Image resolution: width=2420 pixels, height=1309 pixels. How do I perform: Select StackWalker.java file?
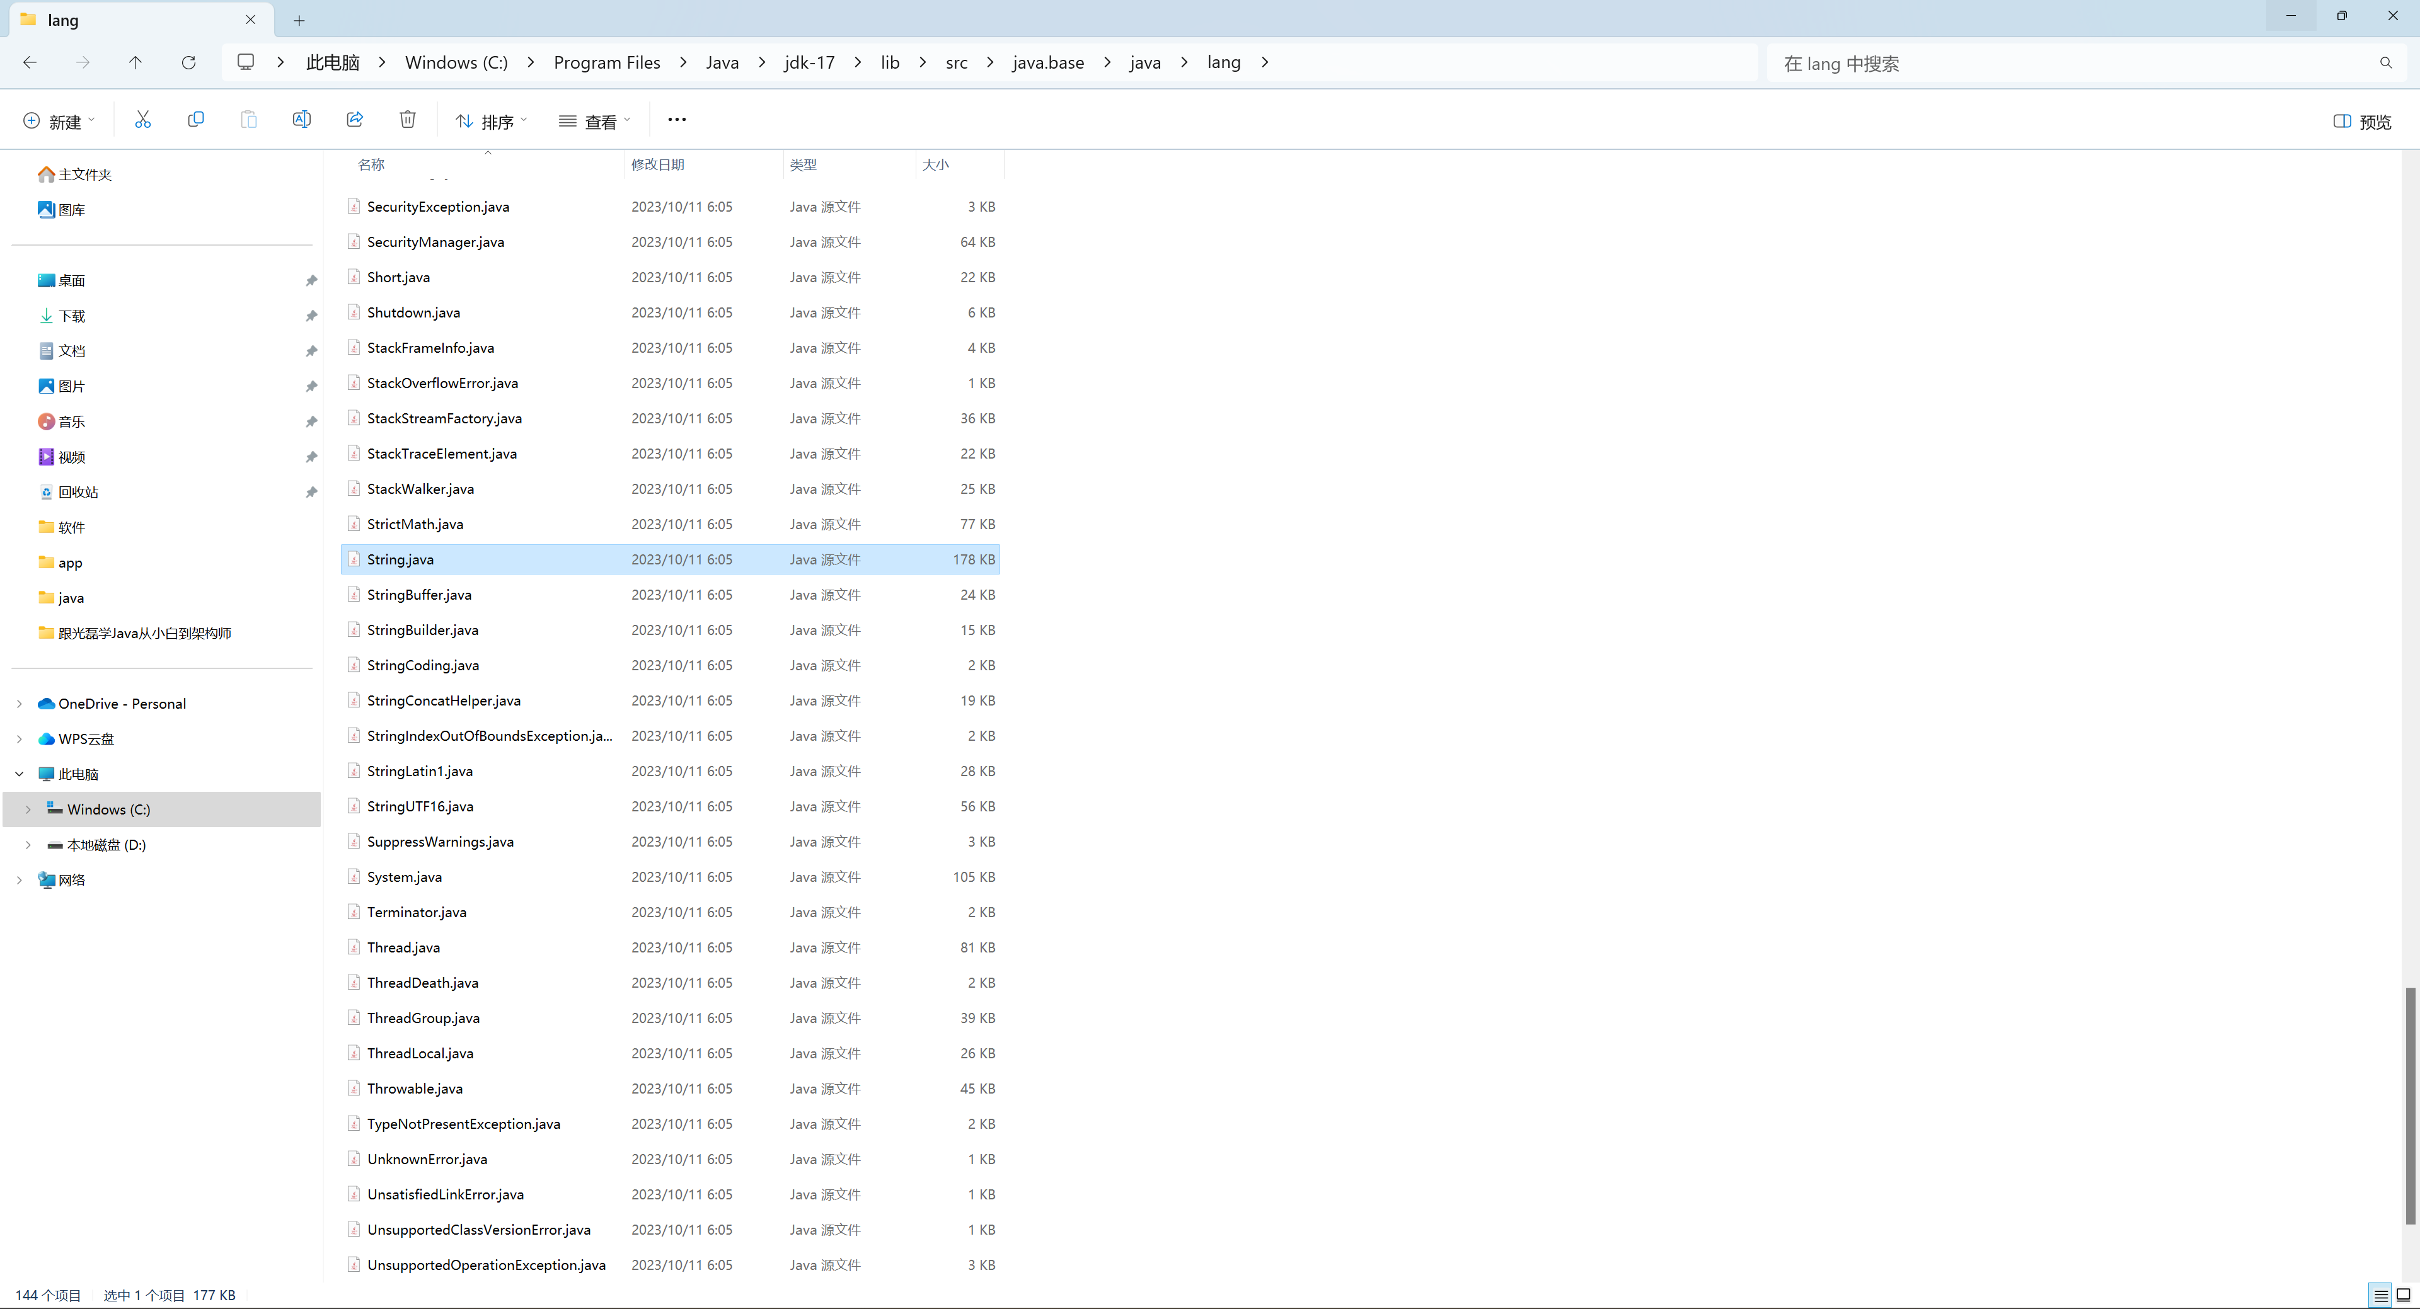tap(670, 489)
